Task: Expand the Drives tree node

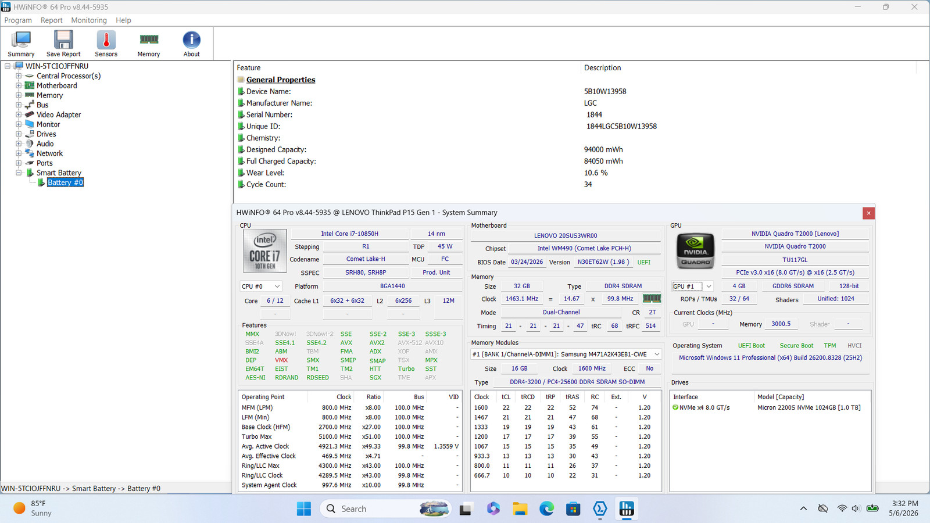Action: click(19, 134)
